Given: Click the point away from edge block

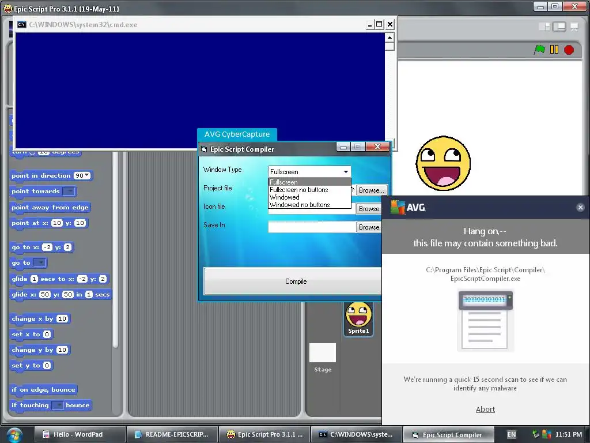Looking at the screenshot, I should (x=50, y=207).
